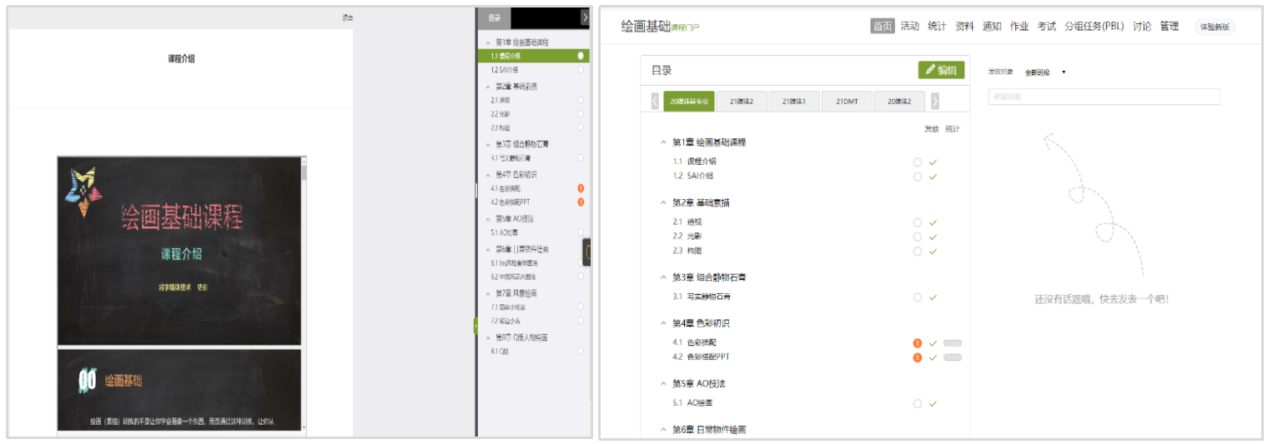The height and width of the screenshot is (444, 1268).
Task: Click the orange badge beside 4.2 色彩搭配PPT in dark sidebar
Action: pos(581,202)
